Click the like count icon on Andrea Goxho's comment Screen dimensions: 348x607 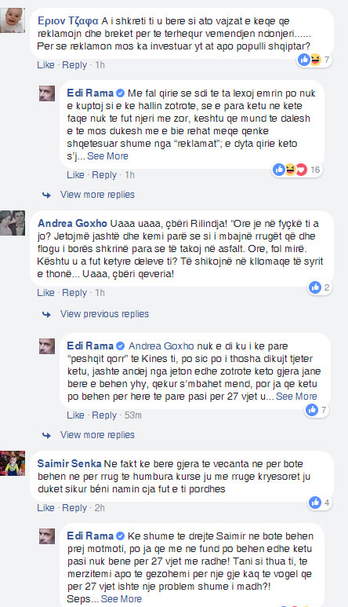point(315,287)
